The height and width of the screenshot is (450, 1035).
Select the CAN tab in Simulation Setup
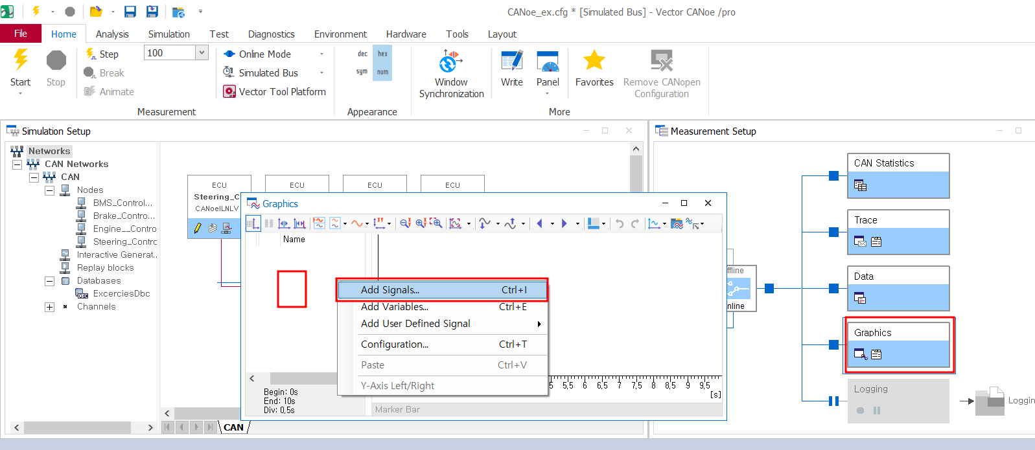233,427
